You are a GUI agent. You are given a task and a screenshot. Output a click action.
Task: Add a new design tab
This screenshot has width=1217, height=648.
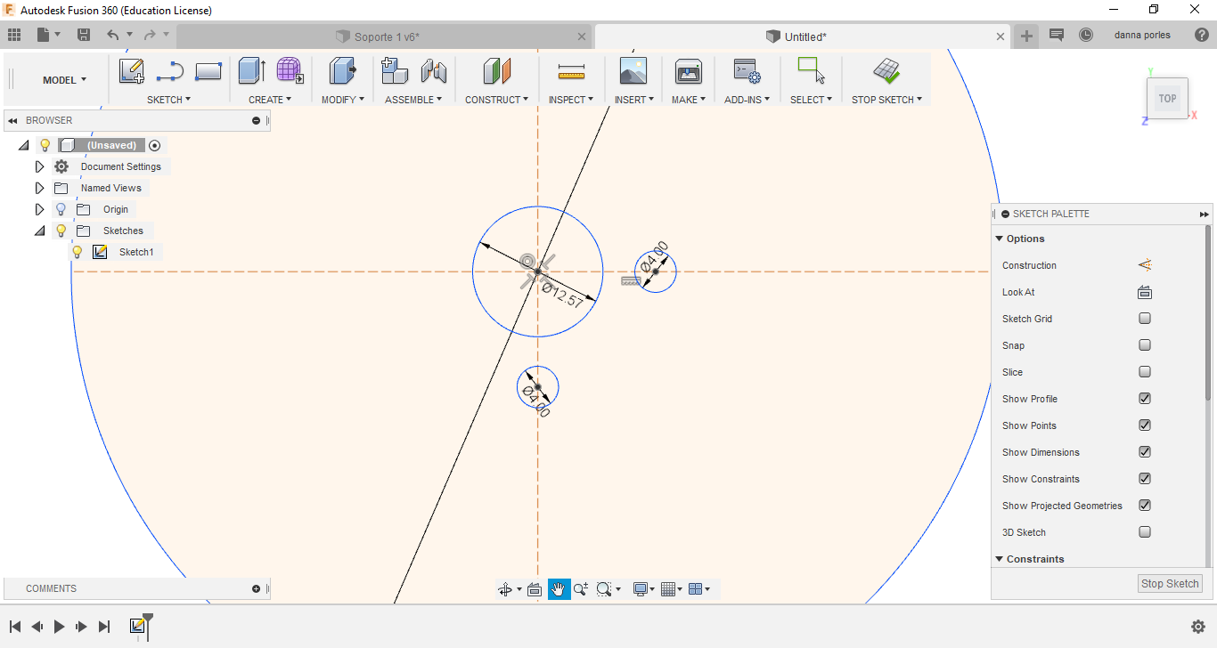click(x=1027, y=36)
